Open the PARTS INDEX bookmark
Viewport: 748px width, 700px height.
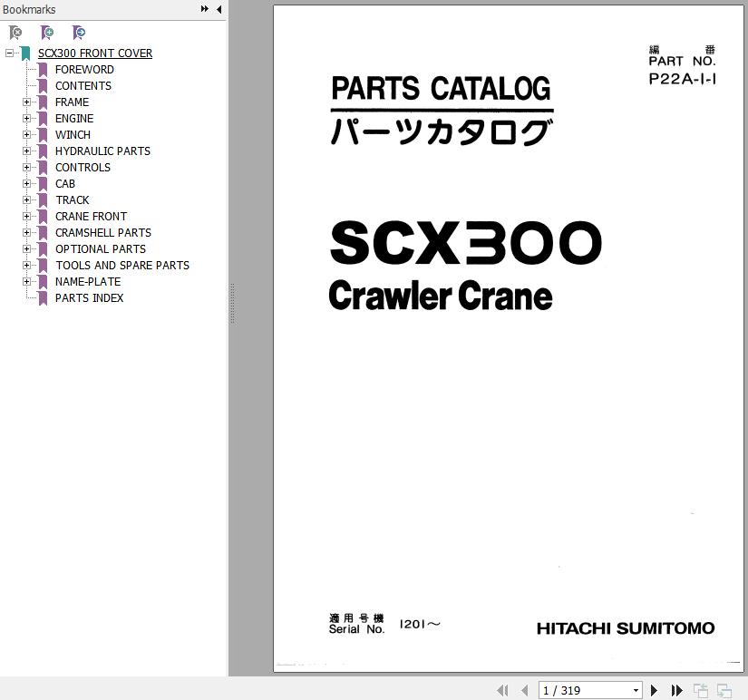coord(89,297)
